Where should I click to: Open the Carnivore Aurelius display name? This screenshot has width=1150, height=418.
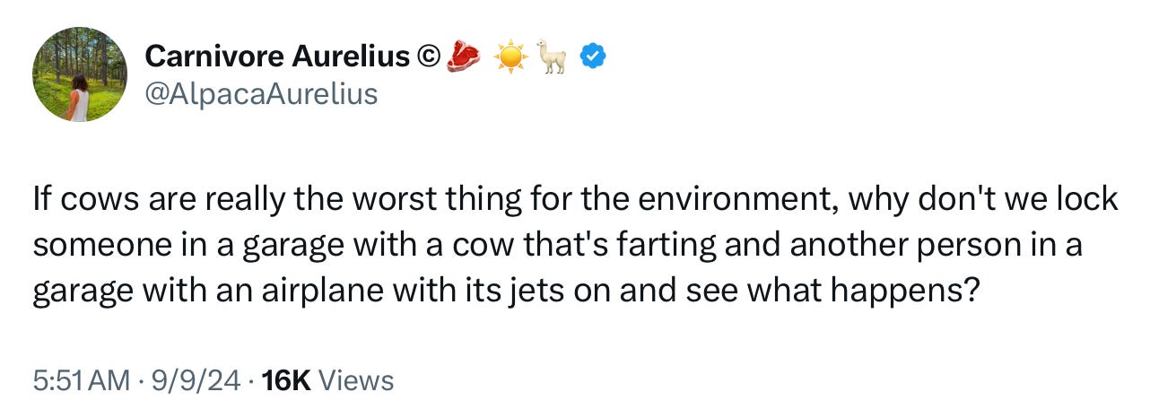click(x=280, y=57)
